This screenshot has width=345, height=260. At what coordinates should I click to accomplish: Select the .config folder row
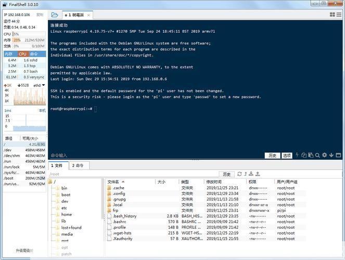coord(206,193)
